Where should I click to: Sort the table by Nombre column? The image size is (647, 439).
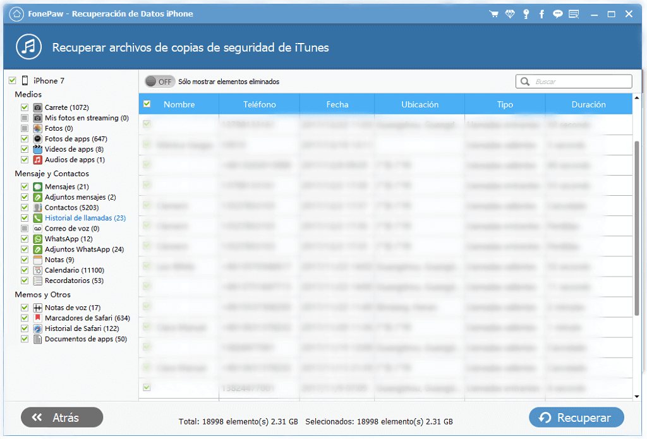[179, 104]
